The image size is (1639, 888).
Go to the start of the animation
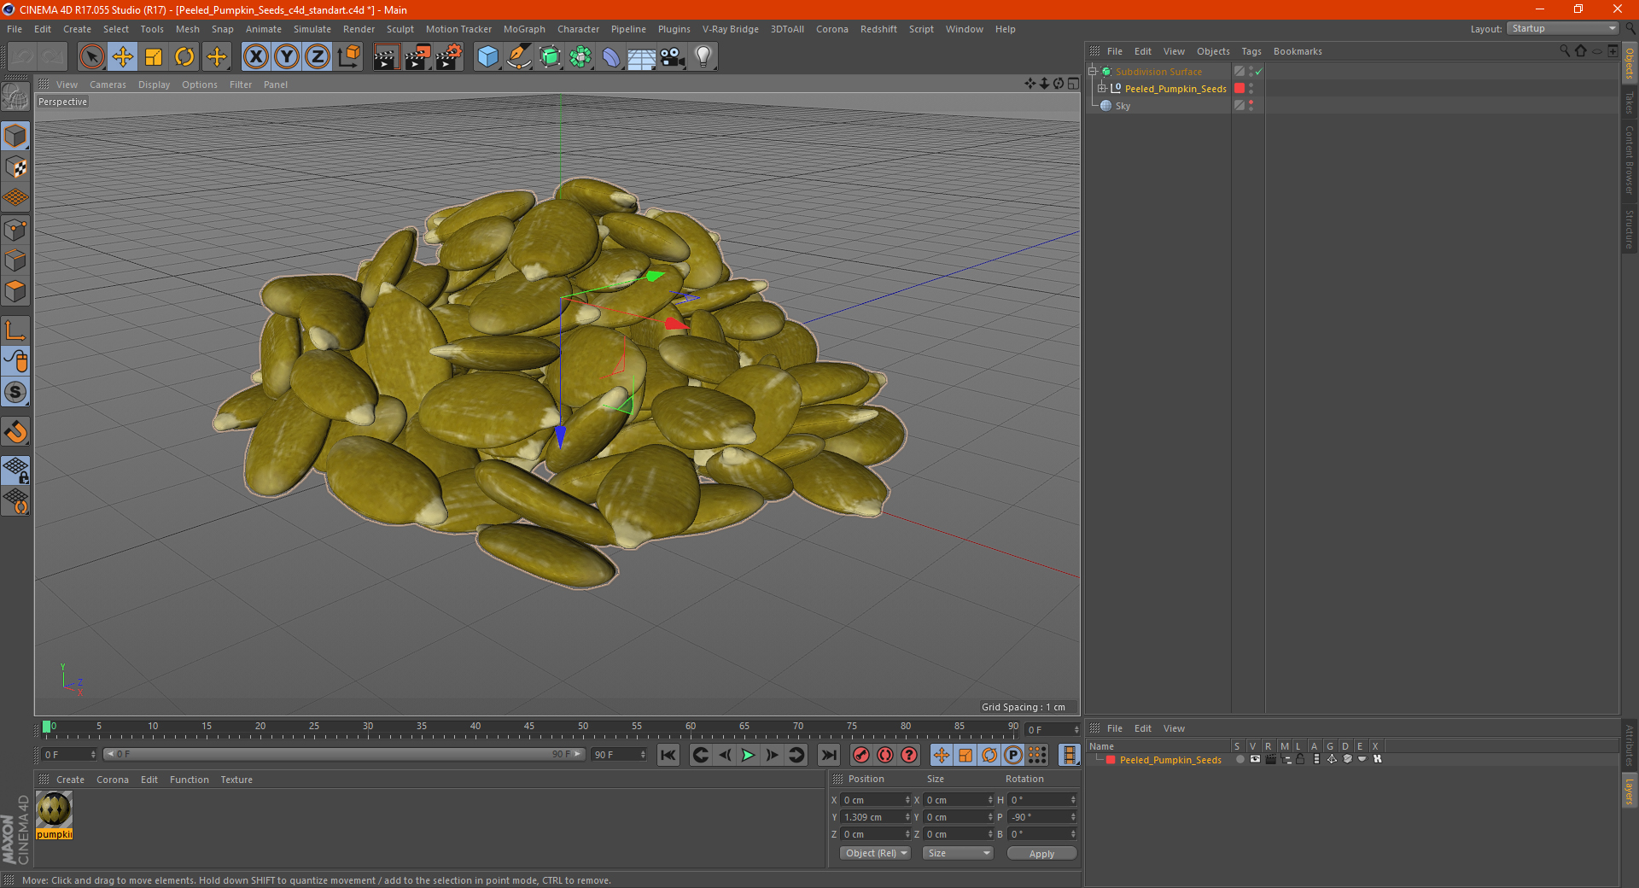coord(668,755)
